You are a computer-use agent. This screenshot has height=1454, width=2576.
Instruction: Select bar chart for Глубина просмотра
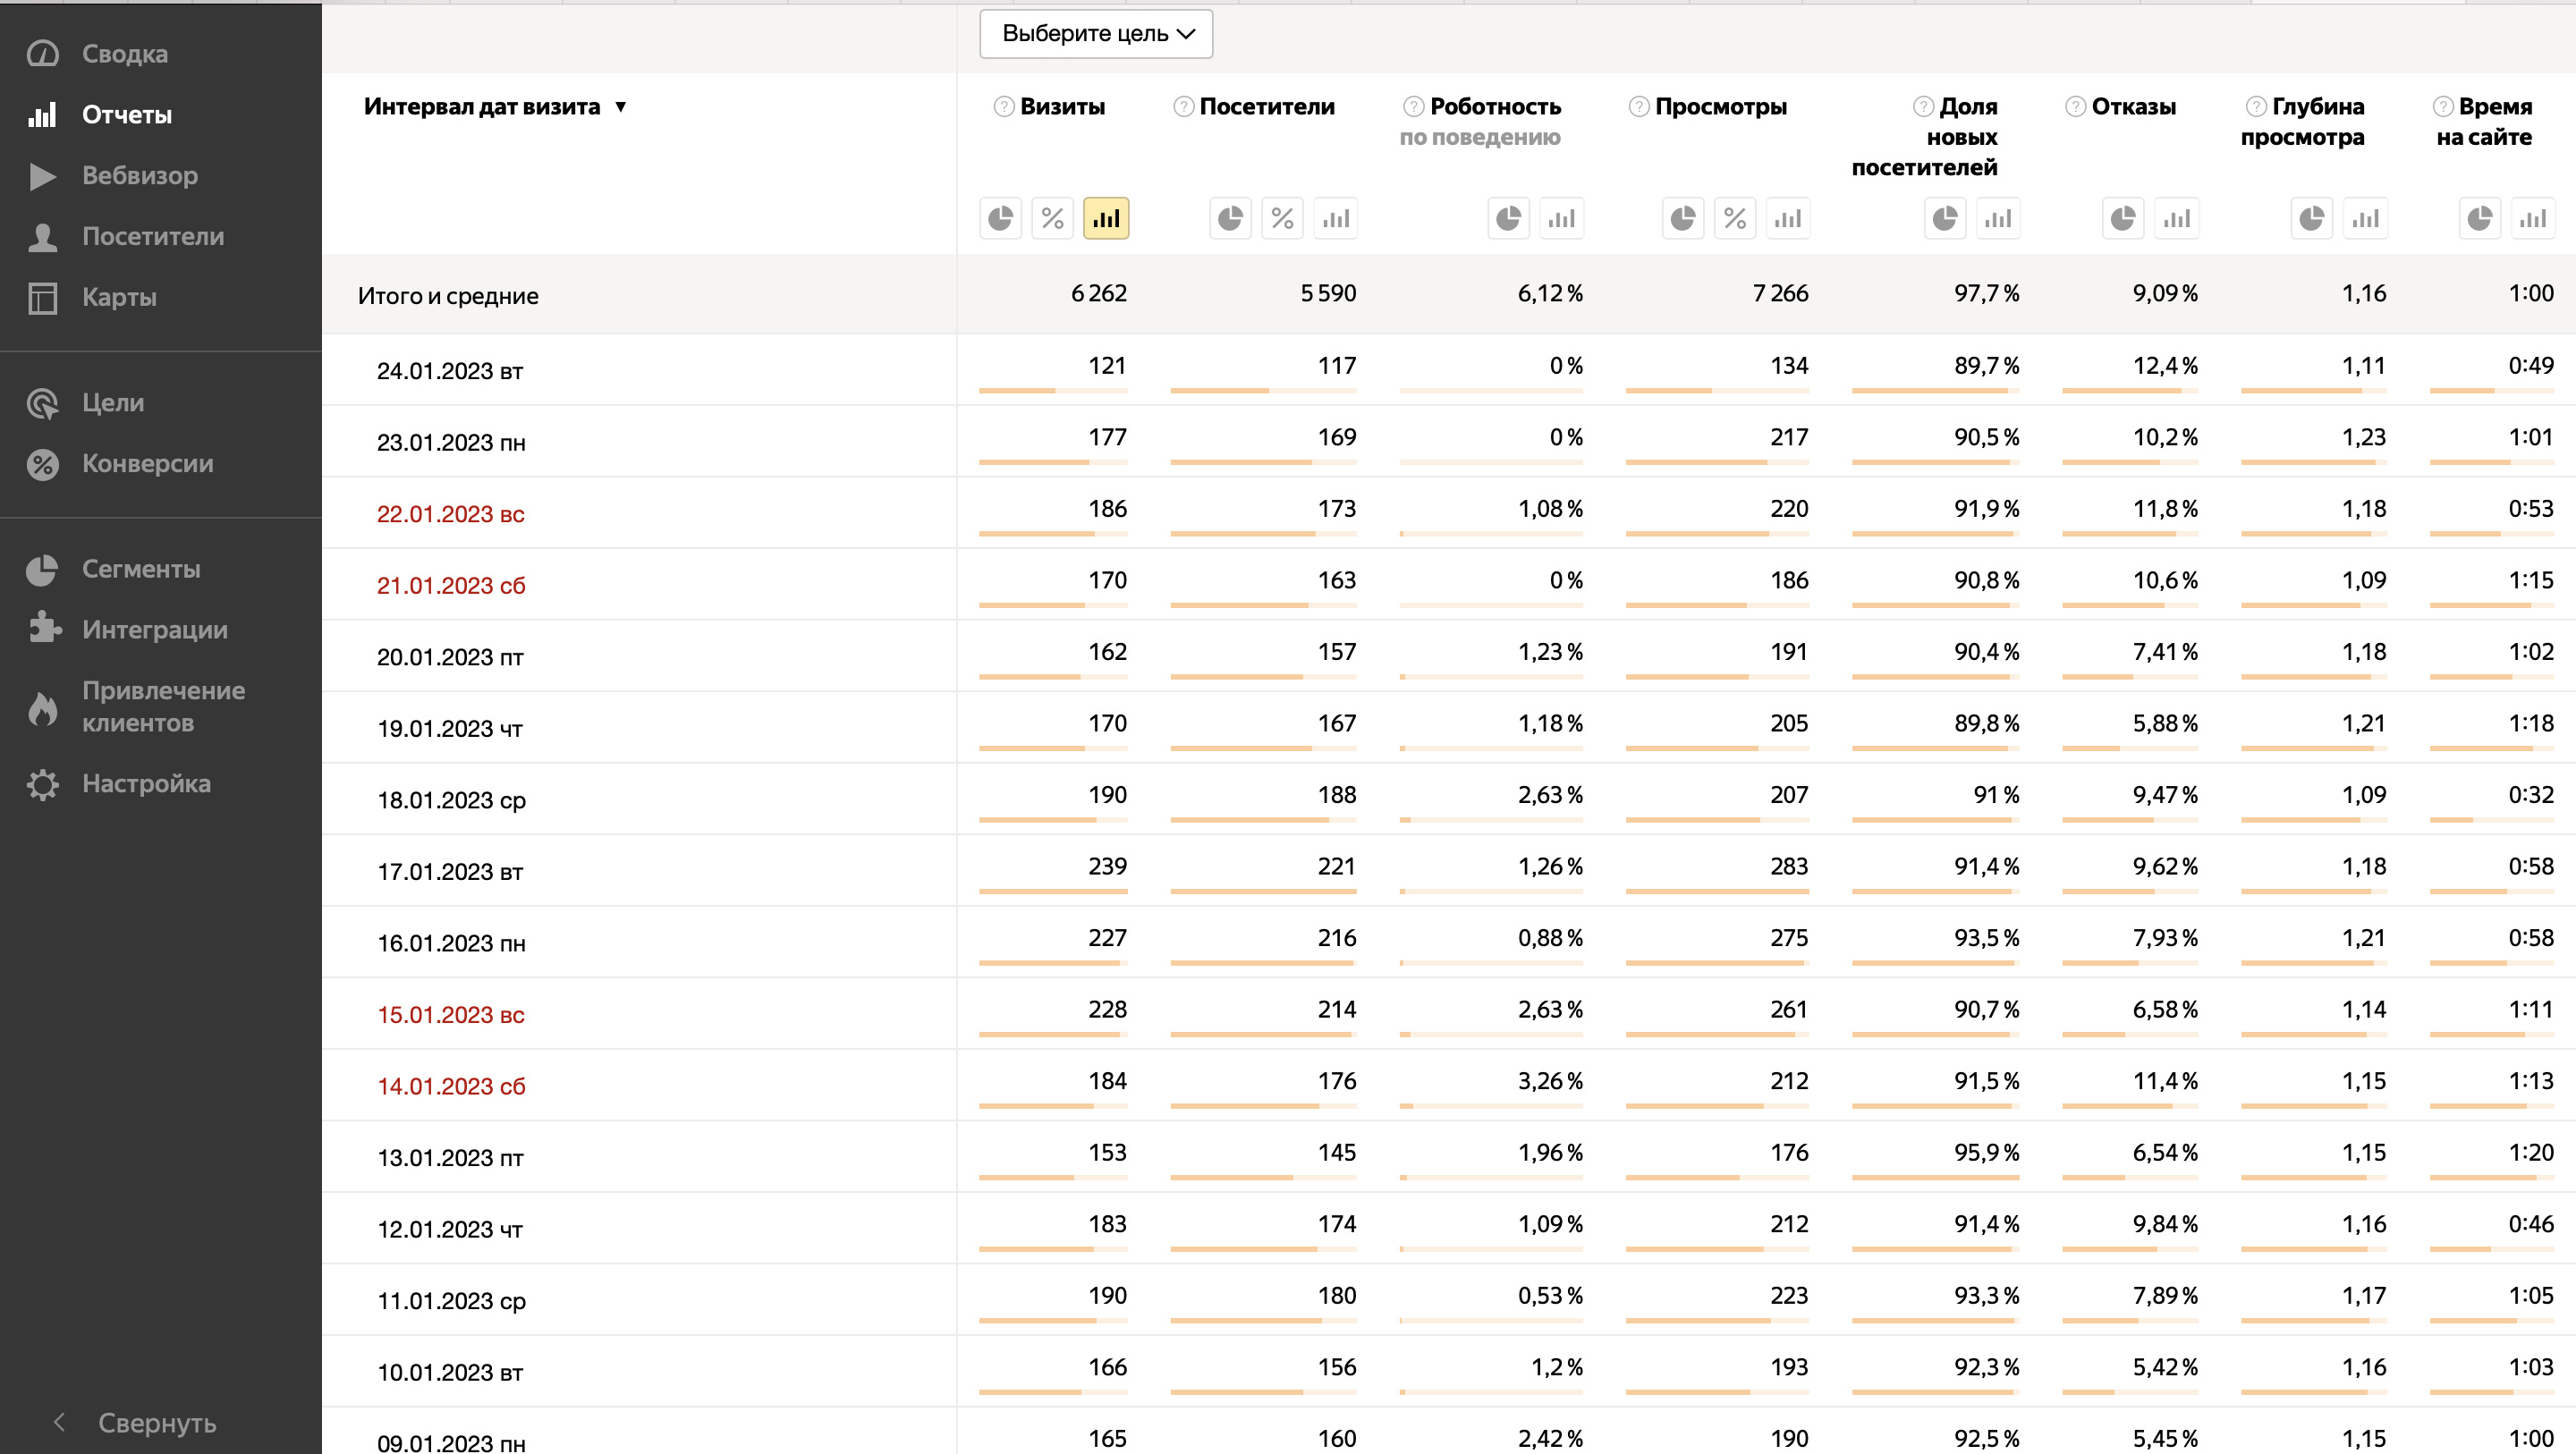(x=2365, y=218)
